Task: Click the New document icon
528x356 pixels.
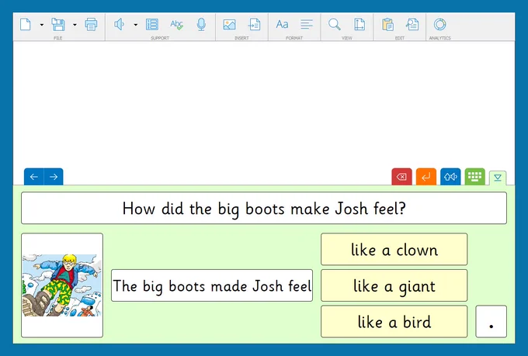Action: click(x=26, y=25)
